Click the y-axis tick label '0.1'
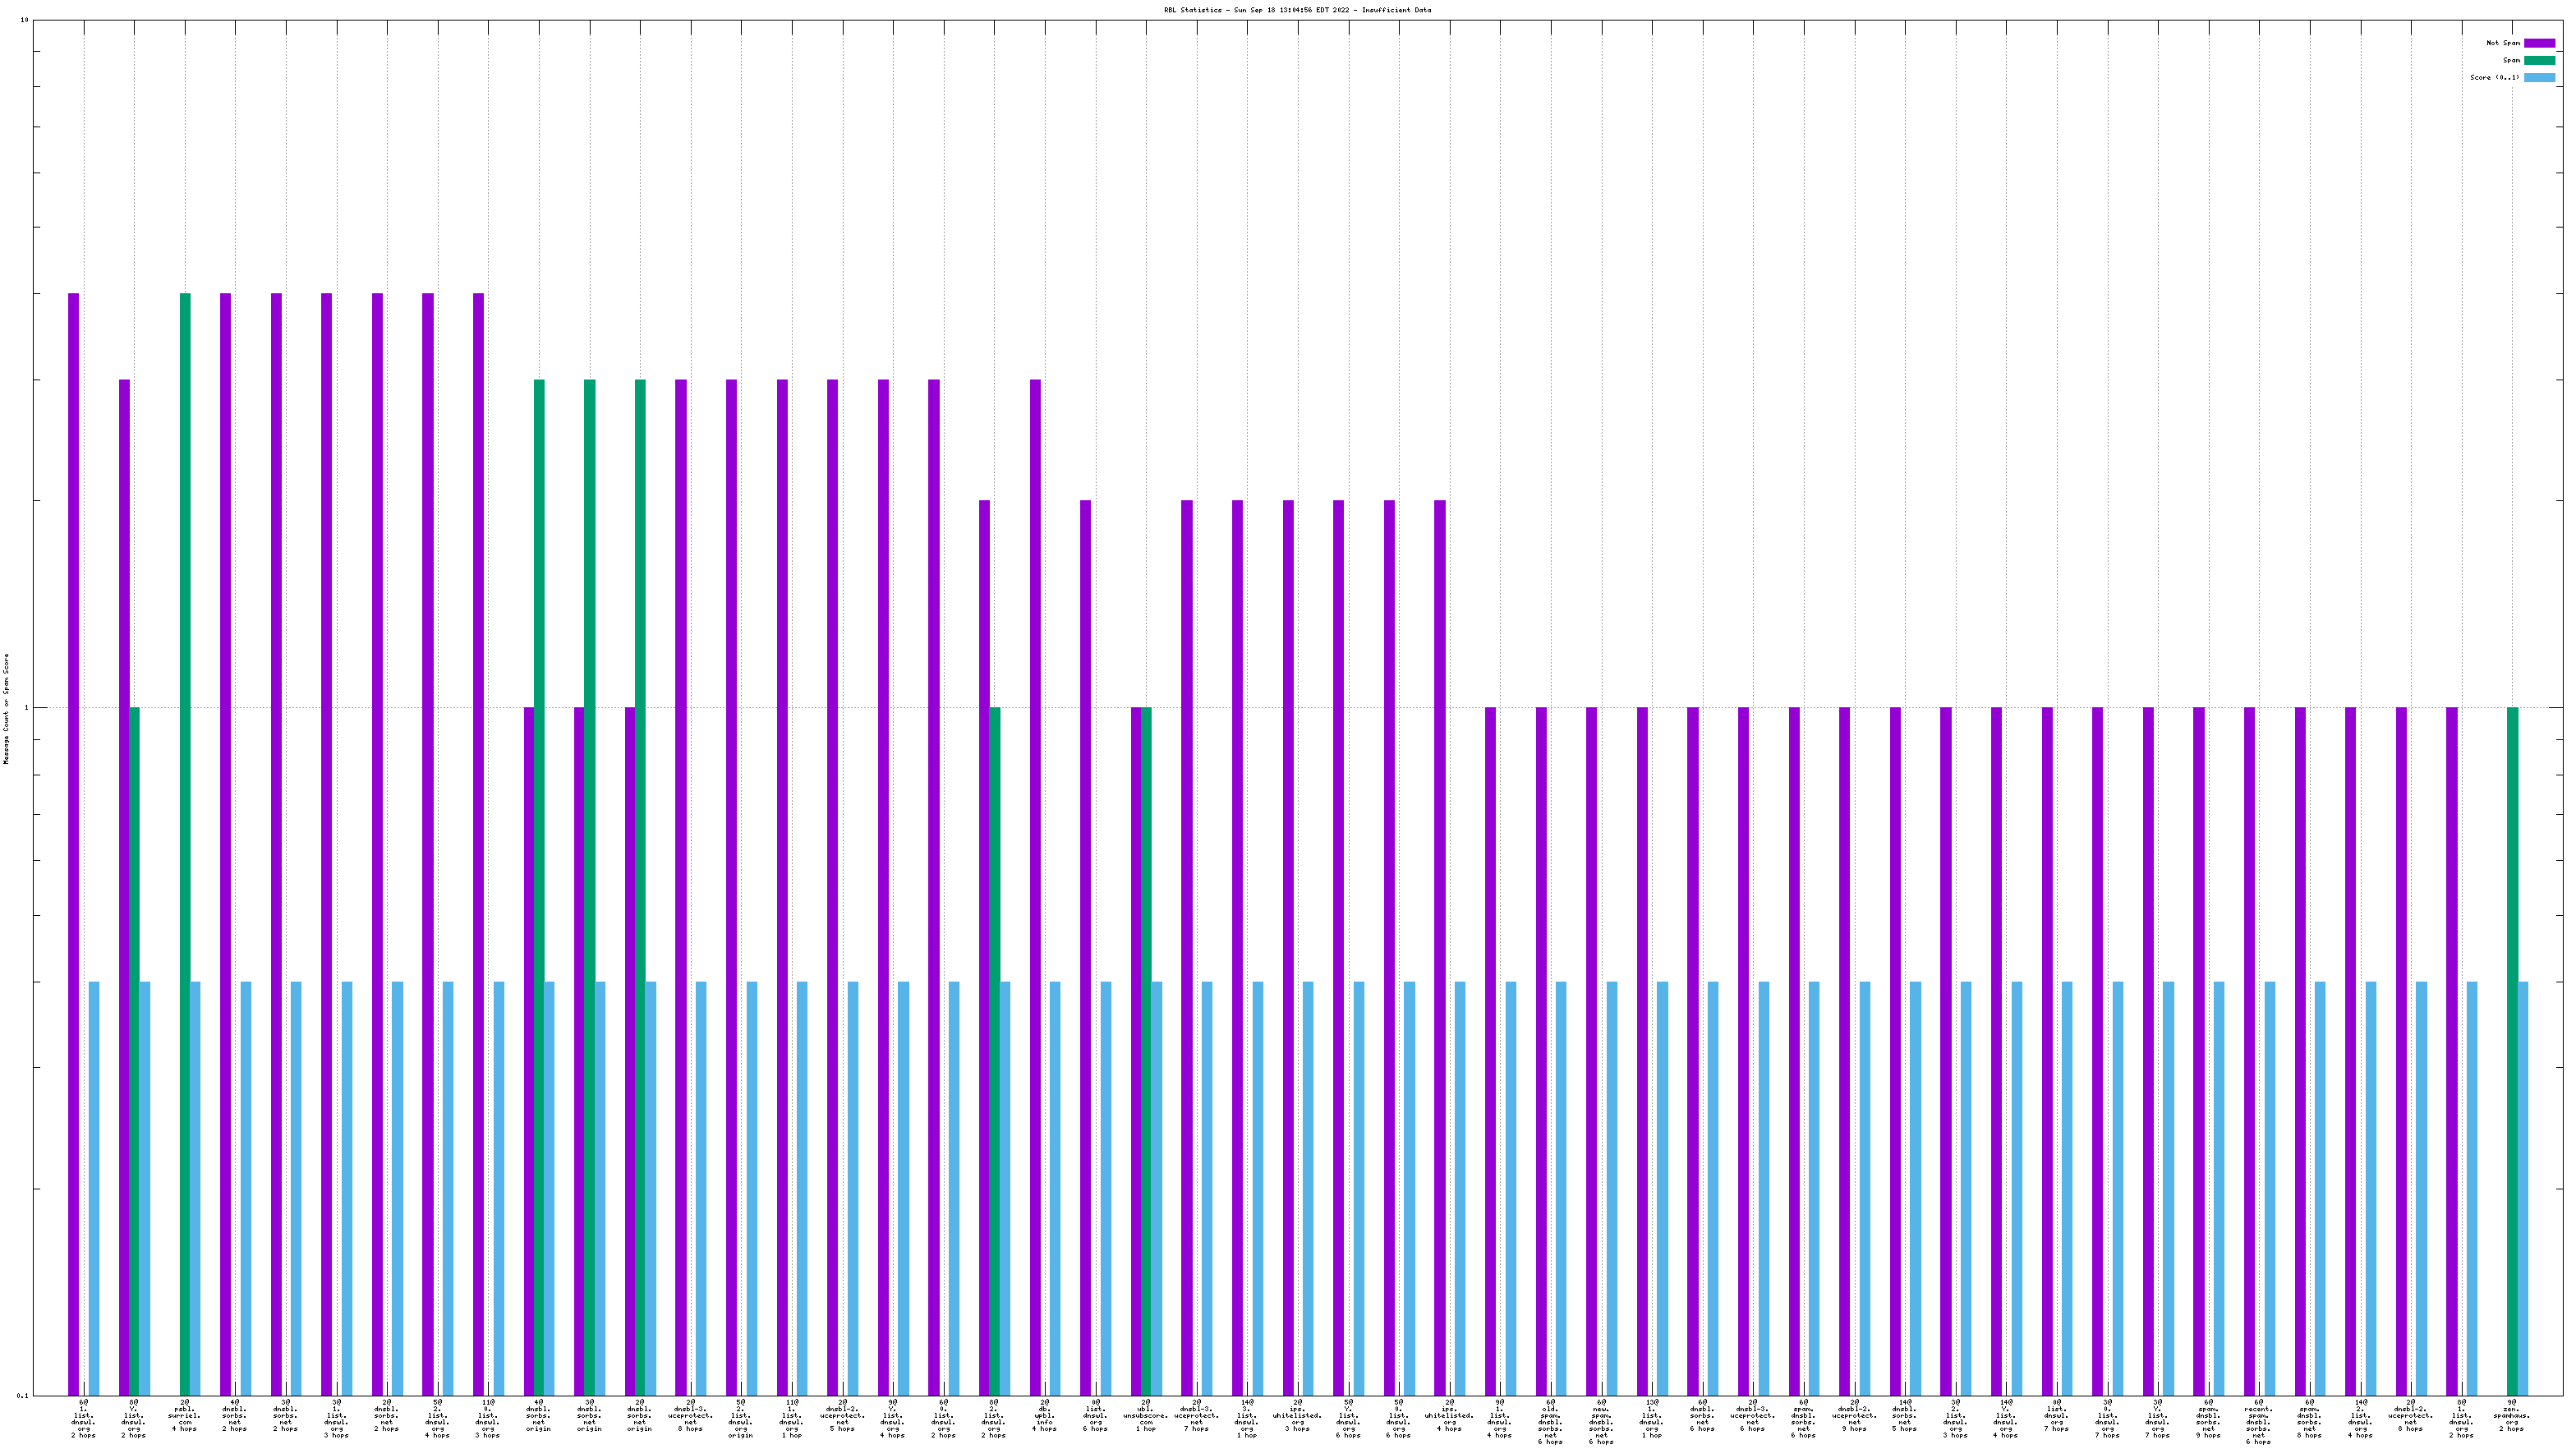The image size is (2576, 1449). pyautogui.click(x=23, y=1395)
